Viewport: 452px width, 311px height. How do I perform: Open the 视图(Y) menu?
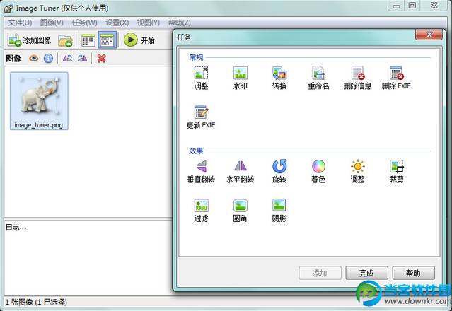click(x=148, y=23)
